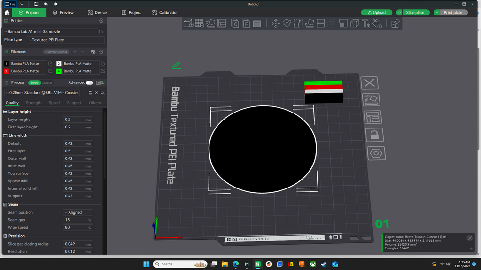This screenshot has height=270, width=481.
Task: Select the Auto orient toolbar icon
Action: coord(210,23)
